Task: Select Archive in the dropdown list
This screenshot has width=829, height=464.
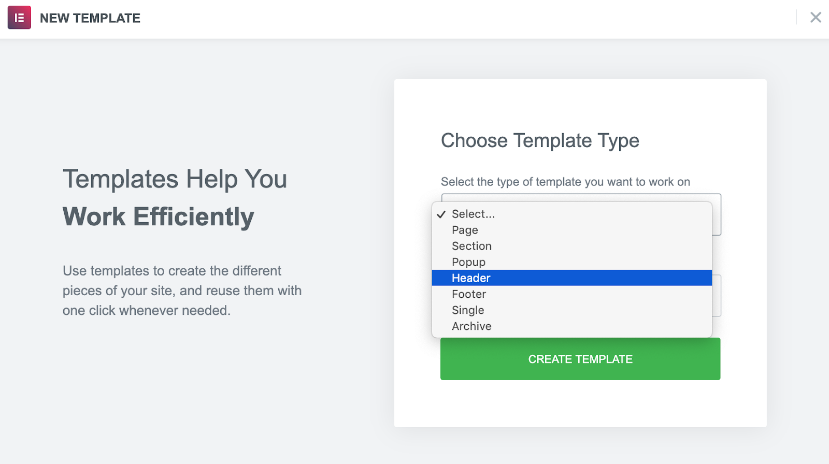Action: coord(471,326)
